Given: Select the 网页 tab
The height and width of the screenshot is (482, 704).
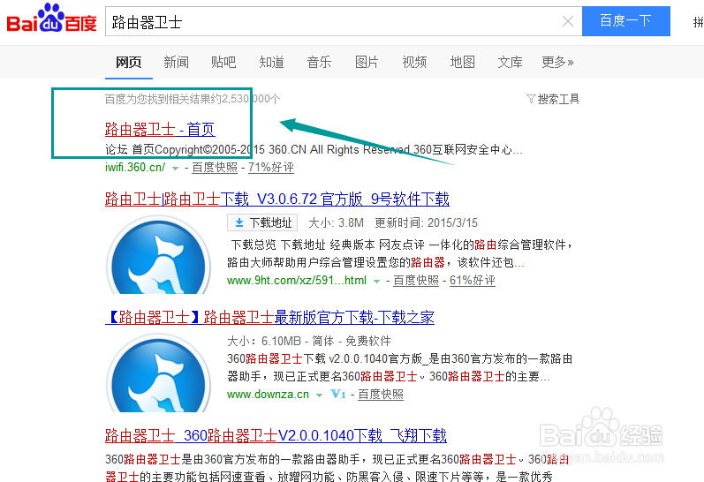Looking at the screenshot, I should [128, 62].
